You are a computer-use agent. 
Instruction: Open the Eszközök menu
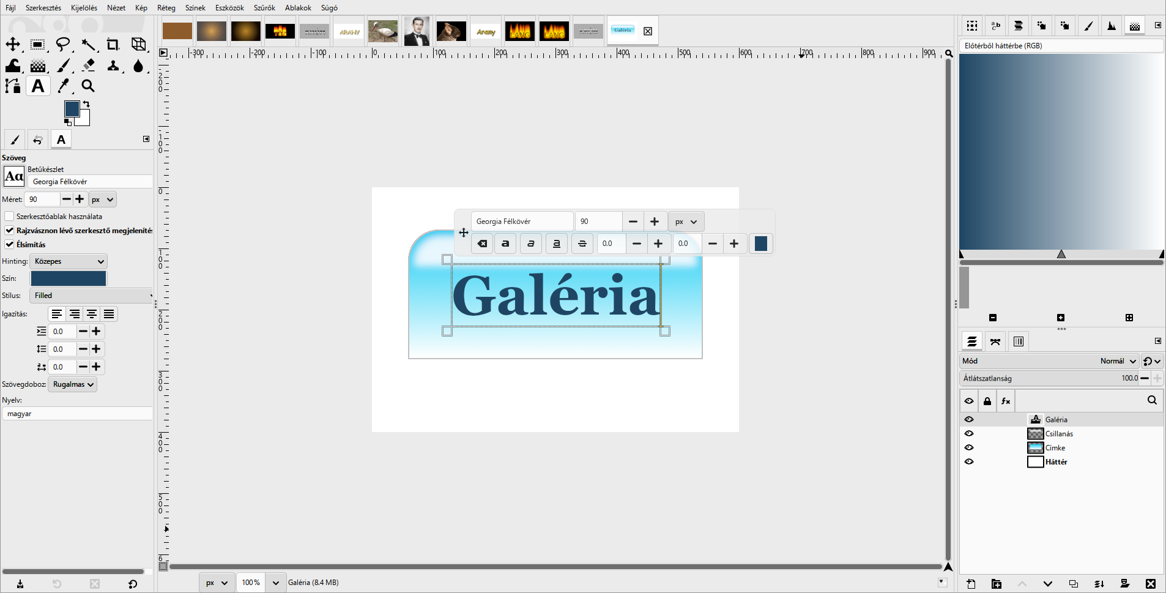[x=229, y=8]
